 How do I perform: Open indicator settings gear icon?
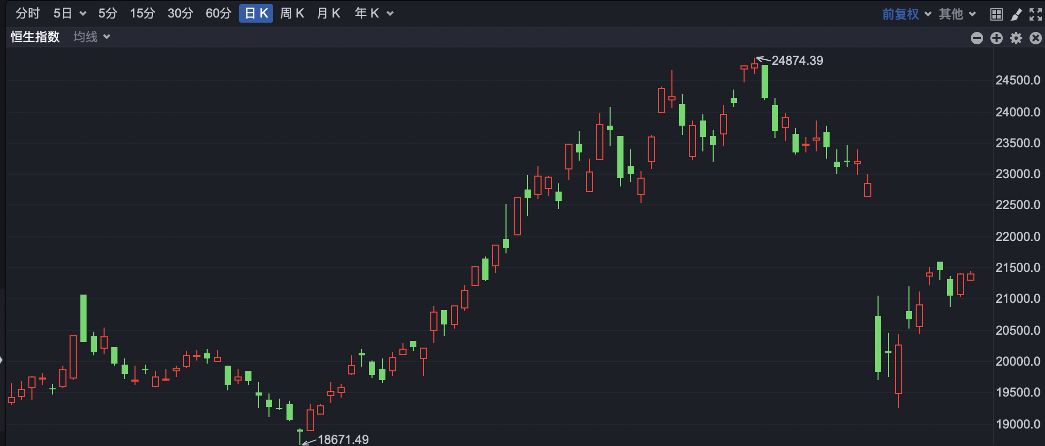pos(1016,38)
